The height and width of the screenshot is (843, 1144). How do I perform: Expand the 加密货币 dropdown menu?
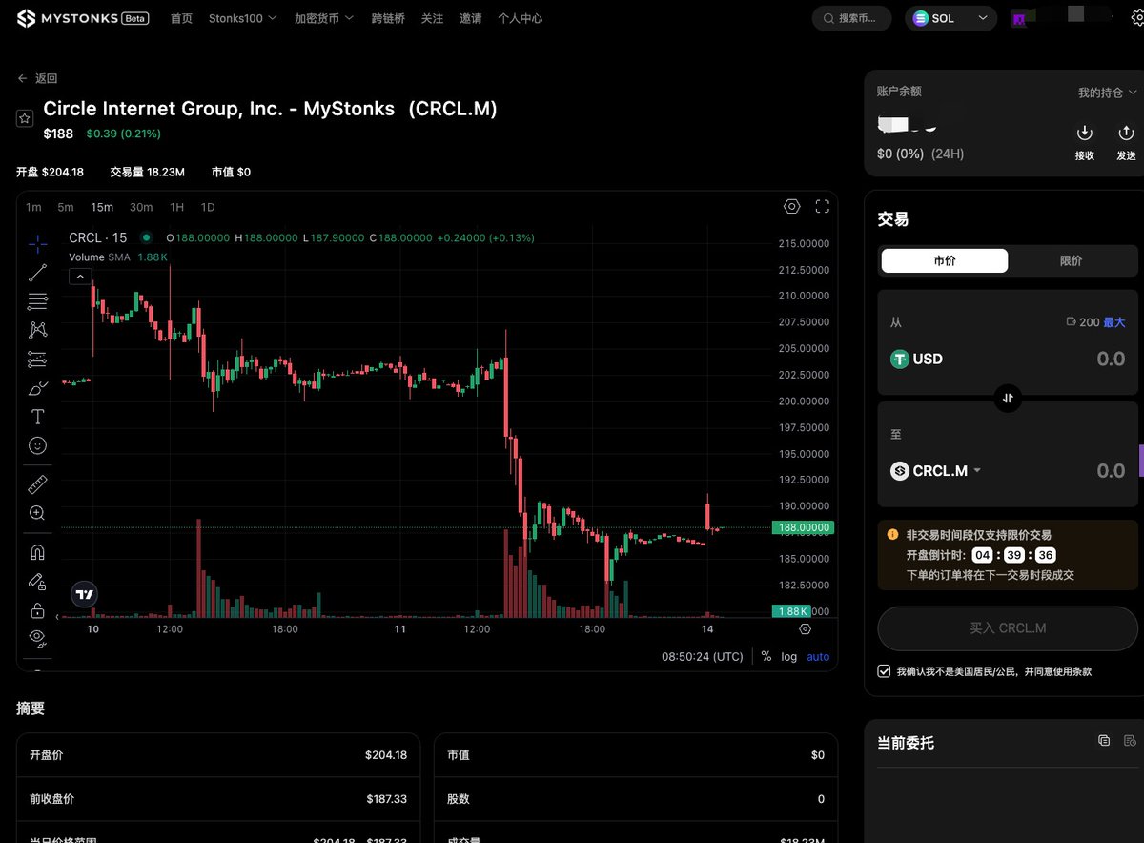pyautogui.click(x=324, y=18)
